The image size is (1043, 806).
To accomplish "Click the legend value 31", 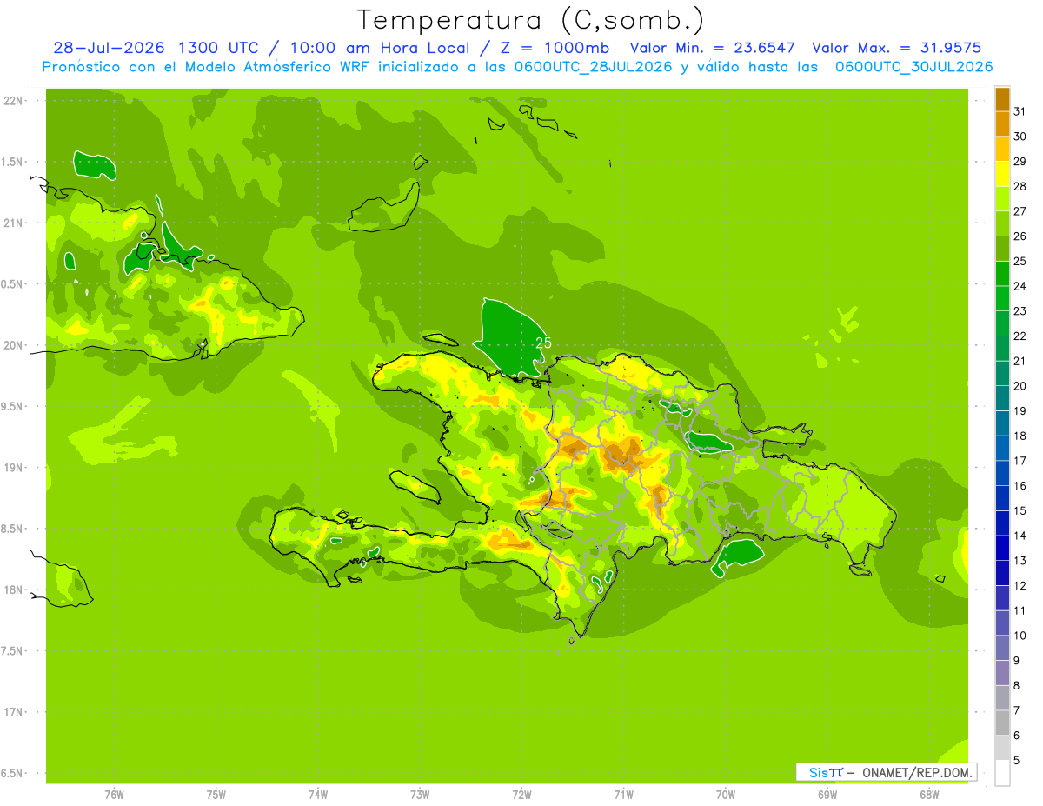I will pyautogui.click(x=1020, y=111).
